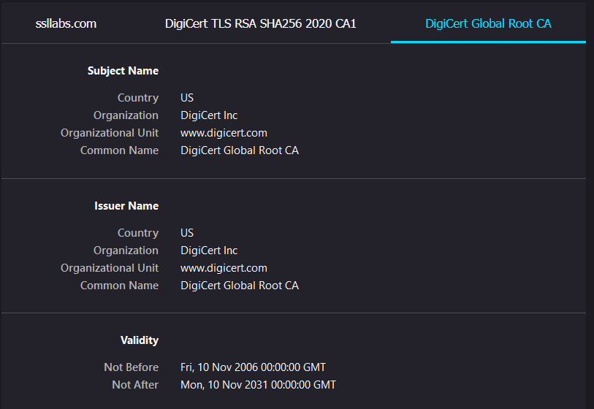The width and height of the screenshot is (594, 409).
Task: Click the Common Name label under Subject Name
Action: click(119, 150)
